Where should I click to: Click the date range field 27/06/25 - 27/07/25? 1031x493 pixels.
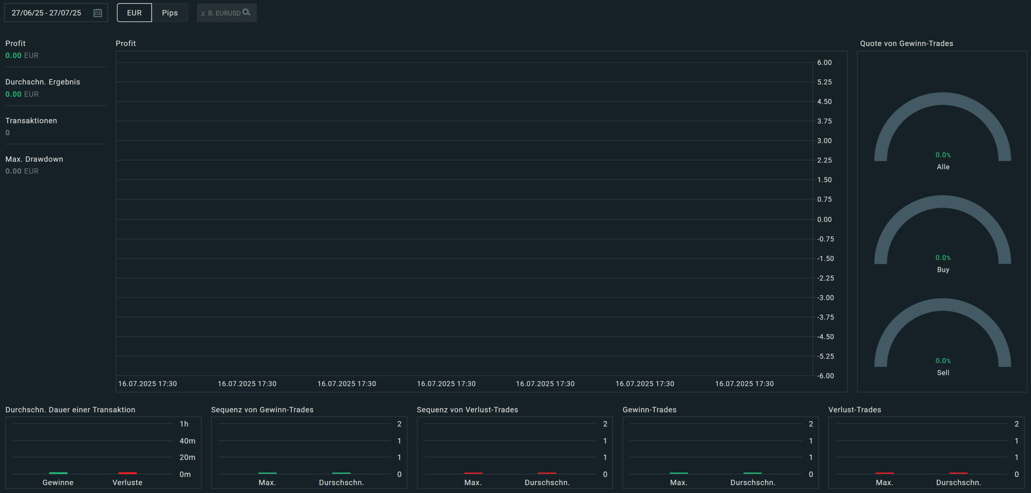pos(56,13)
